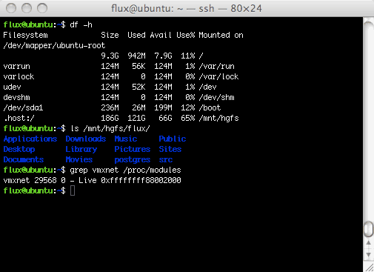Viewport: 374px width, 272px height.
Task: Click the '/mnt/hgfs' mount point
Action: tap(218, 119)
